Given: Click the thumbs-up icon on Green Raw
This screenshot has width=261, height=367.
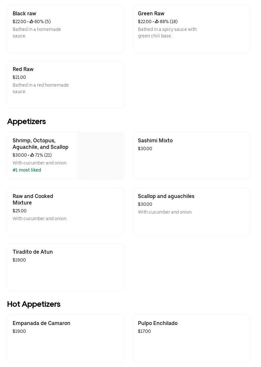Looking at the screenshot, I should 157,21.
